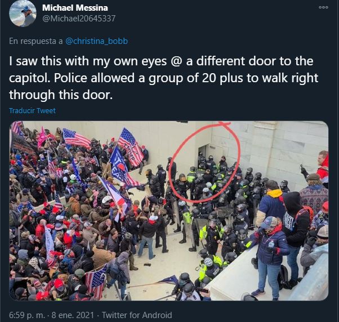339x322 pixels.
Task: Open the @Michael20645337 handle
Action: [79, 19]
